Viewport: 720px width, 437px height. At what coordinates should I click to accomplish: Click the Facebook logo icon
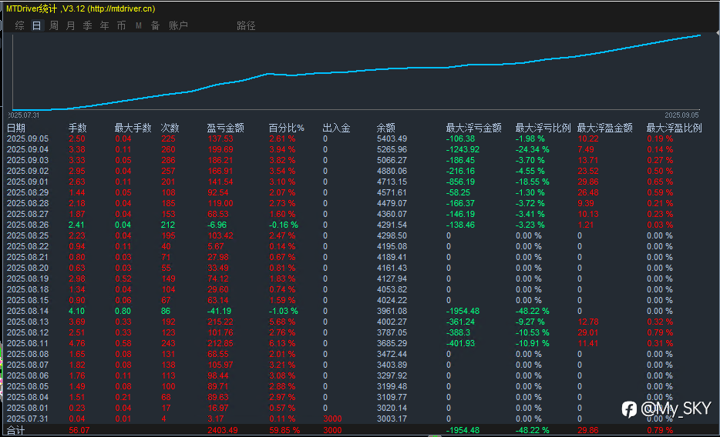point(629,409)
